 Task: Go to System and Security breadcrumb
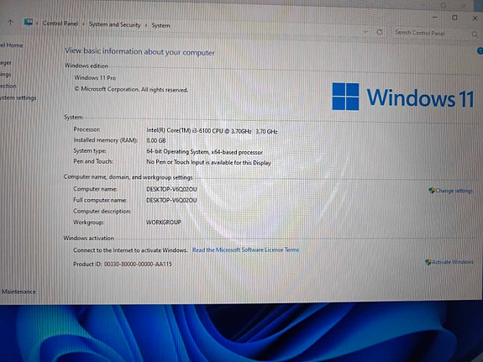click(x=114, y=24)
